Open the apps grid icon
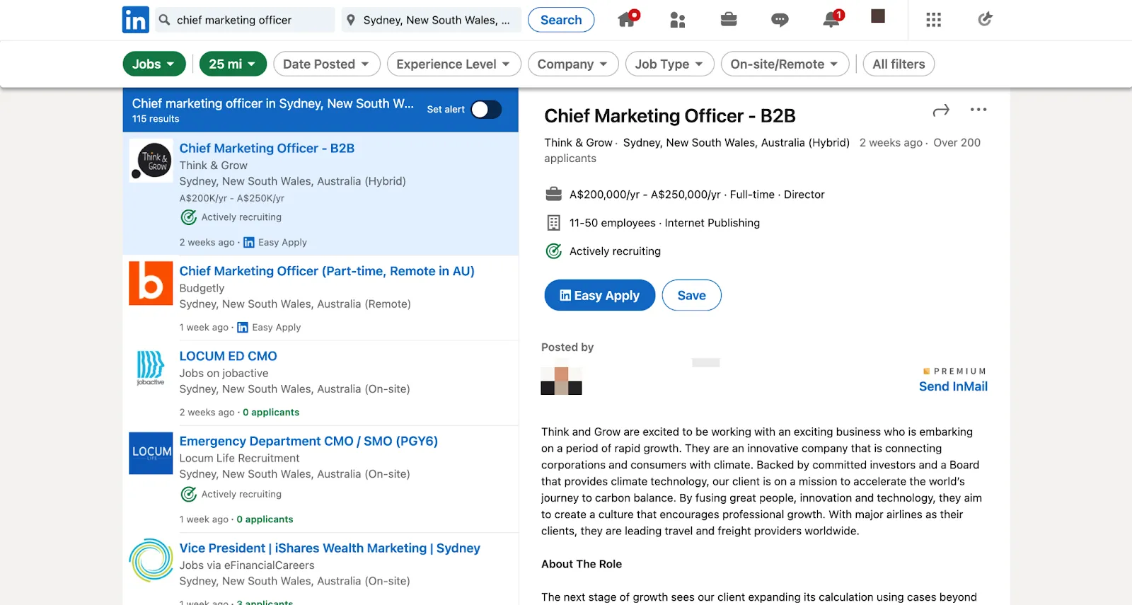This screenshot has width=1132, height=605. pyautogui.click(x=933, y=20)
